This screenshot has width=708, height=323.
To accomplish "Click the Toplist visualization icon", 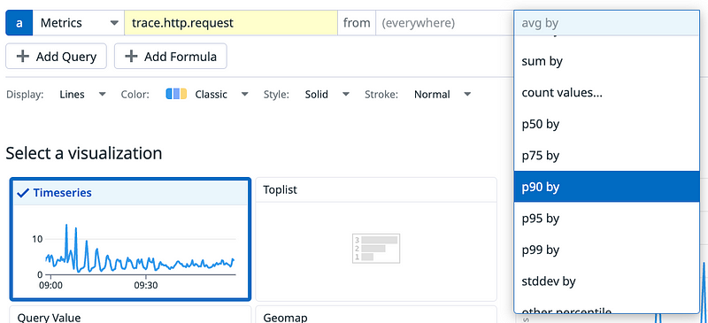I will [x=375, y=248].
